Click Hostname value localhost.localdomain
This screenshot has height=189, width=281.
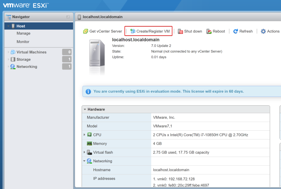[171, 170]
